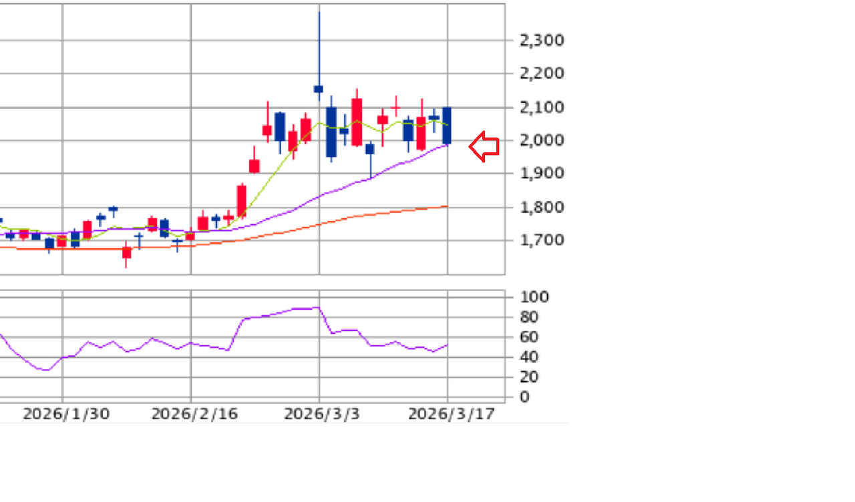855x502 pixels.
Task: Select the 2026/3/17 date label
Action: (452, 414)
